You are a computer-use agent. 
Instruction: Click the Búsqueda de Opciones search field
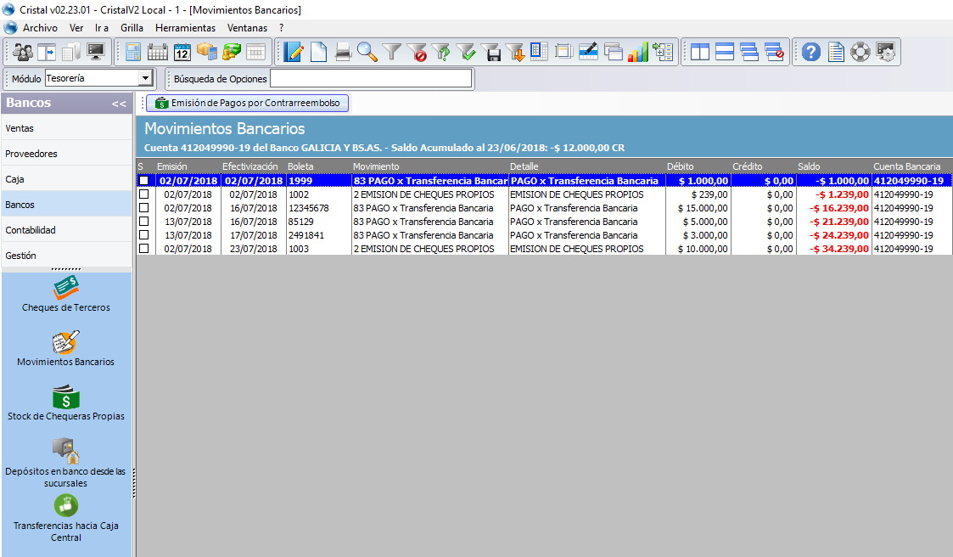(370, 79)
